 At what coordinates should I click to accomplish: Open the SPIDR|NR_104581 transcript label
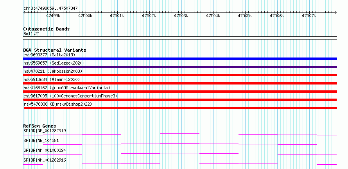point(41,140)
